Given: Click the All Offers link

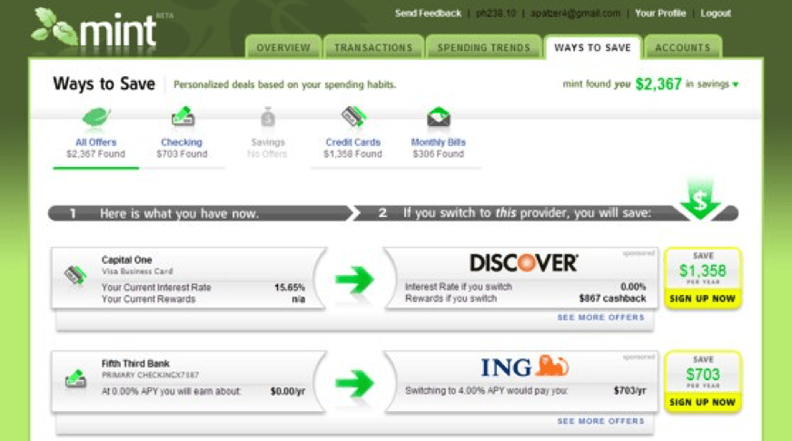Looking at the screenshot, I should pyautogui.click(x=96, y=142).
